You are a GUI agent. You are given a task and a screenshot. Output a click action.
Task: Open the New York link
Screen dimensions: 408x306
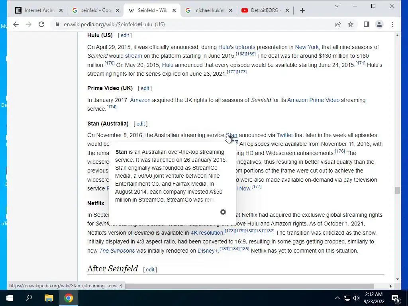[x=306, y=47]
